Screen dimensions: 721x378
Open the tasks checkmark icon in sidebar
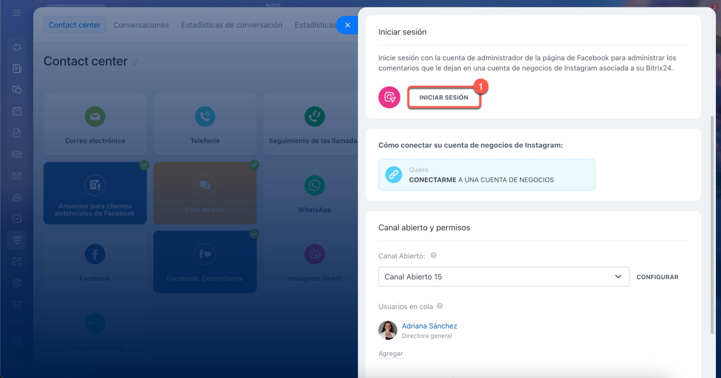[17, 218]
